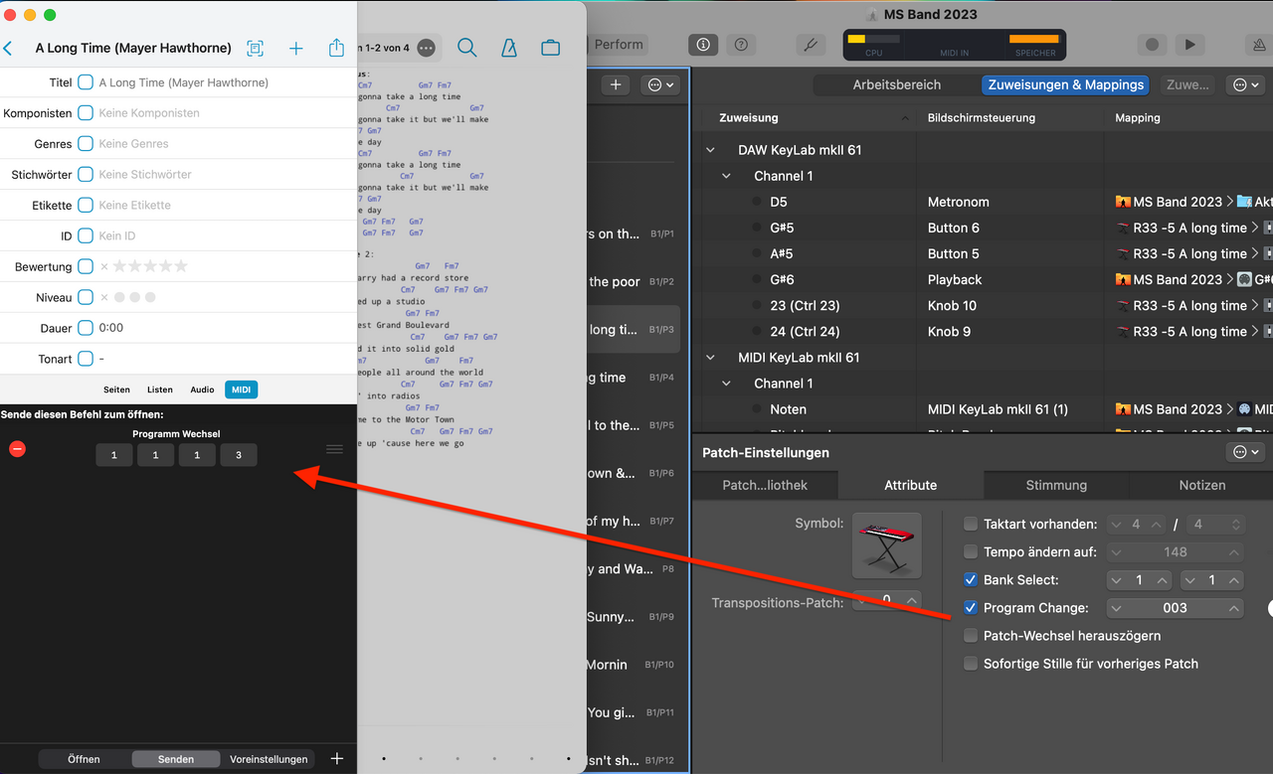Tick the Stichwörter checkbox
The image size is (1273, 774).
pos(86,175)
